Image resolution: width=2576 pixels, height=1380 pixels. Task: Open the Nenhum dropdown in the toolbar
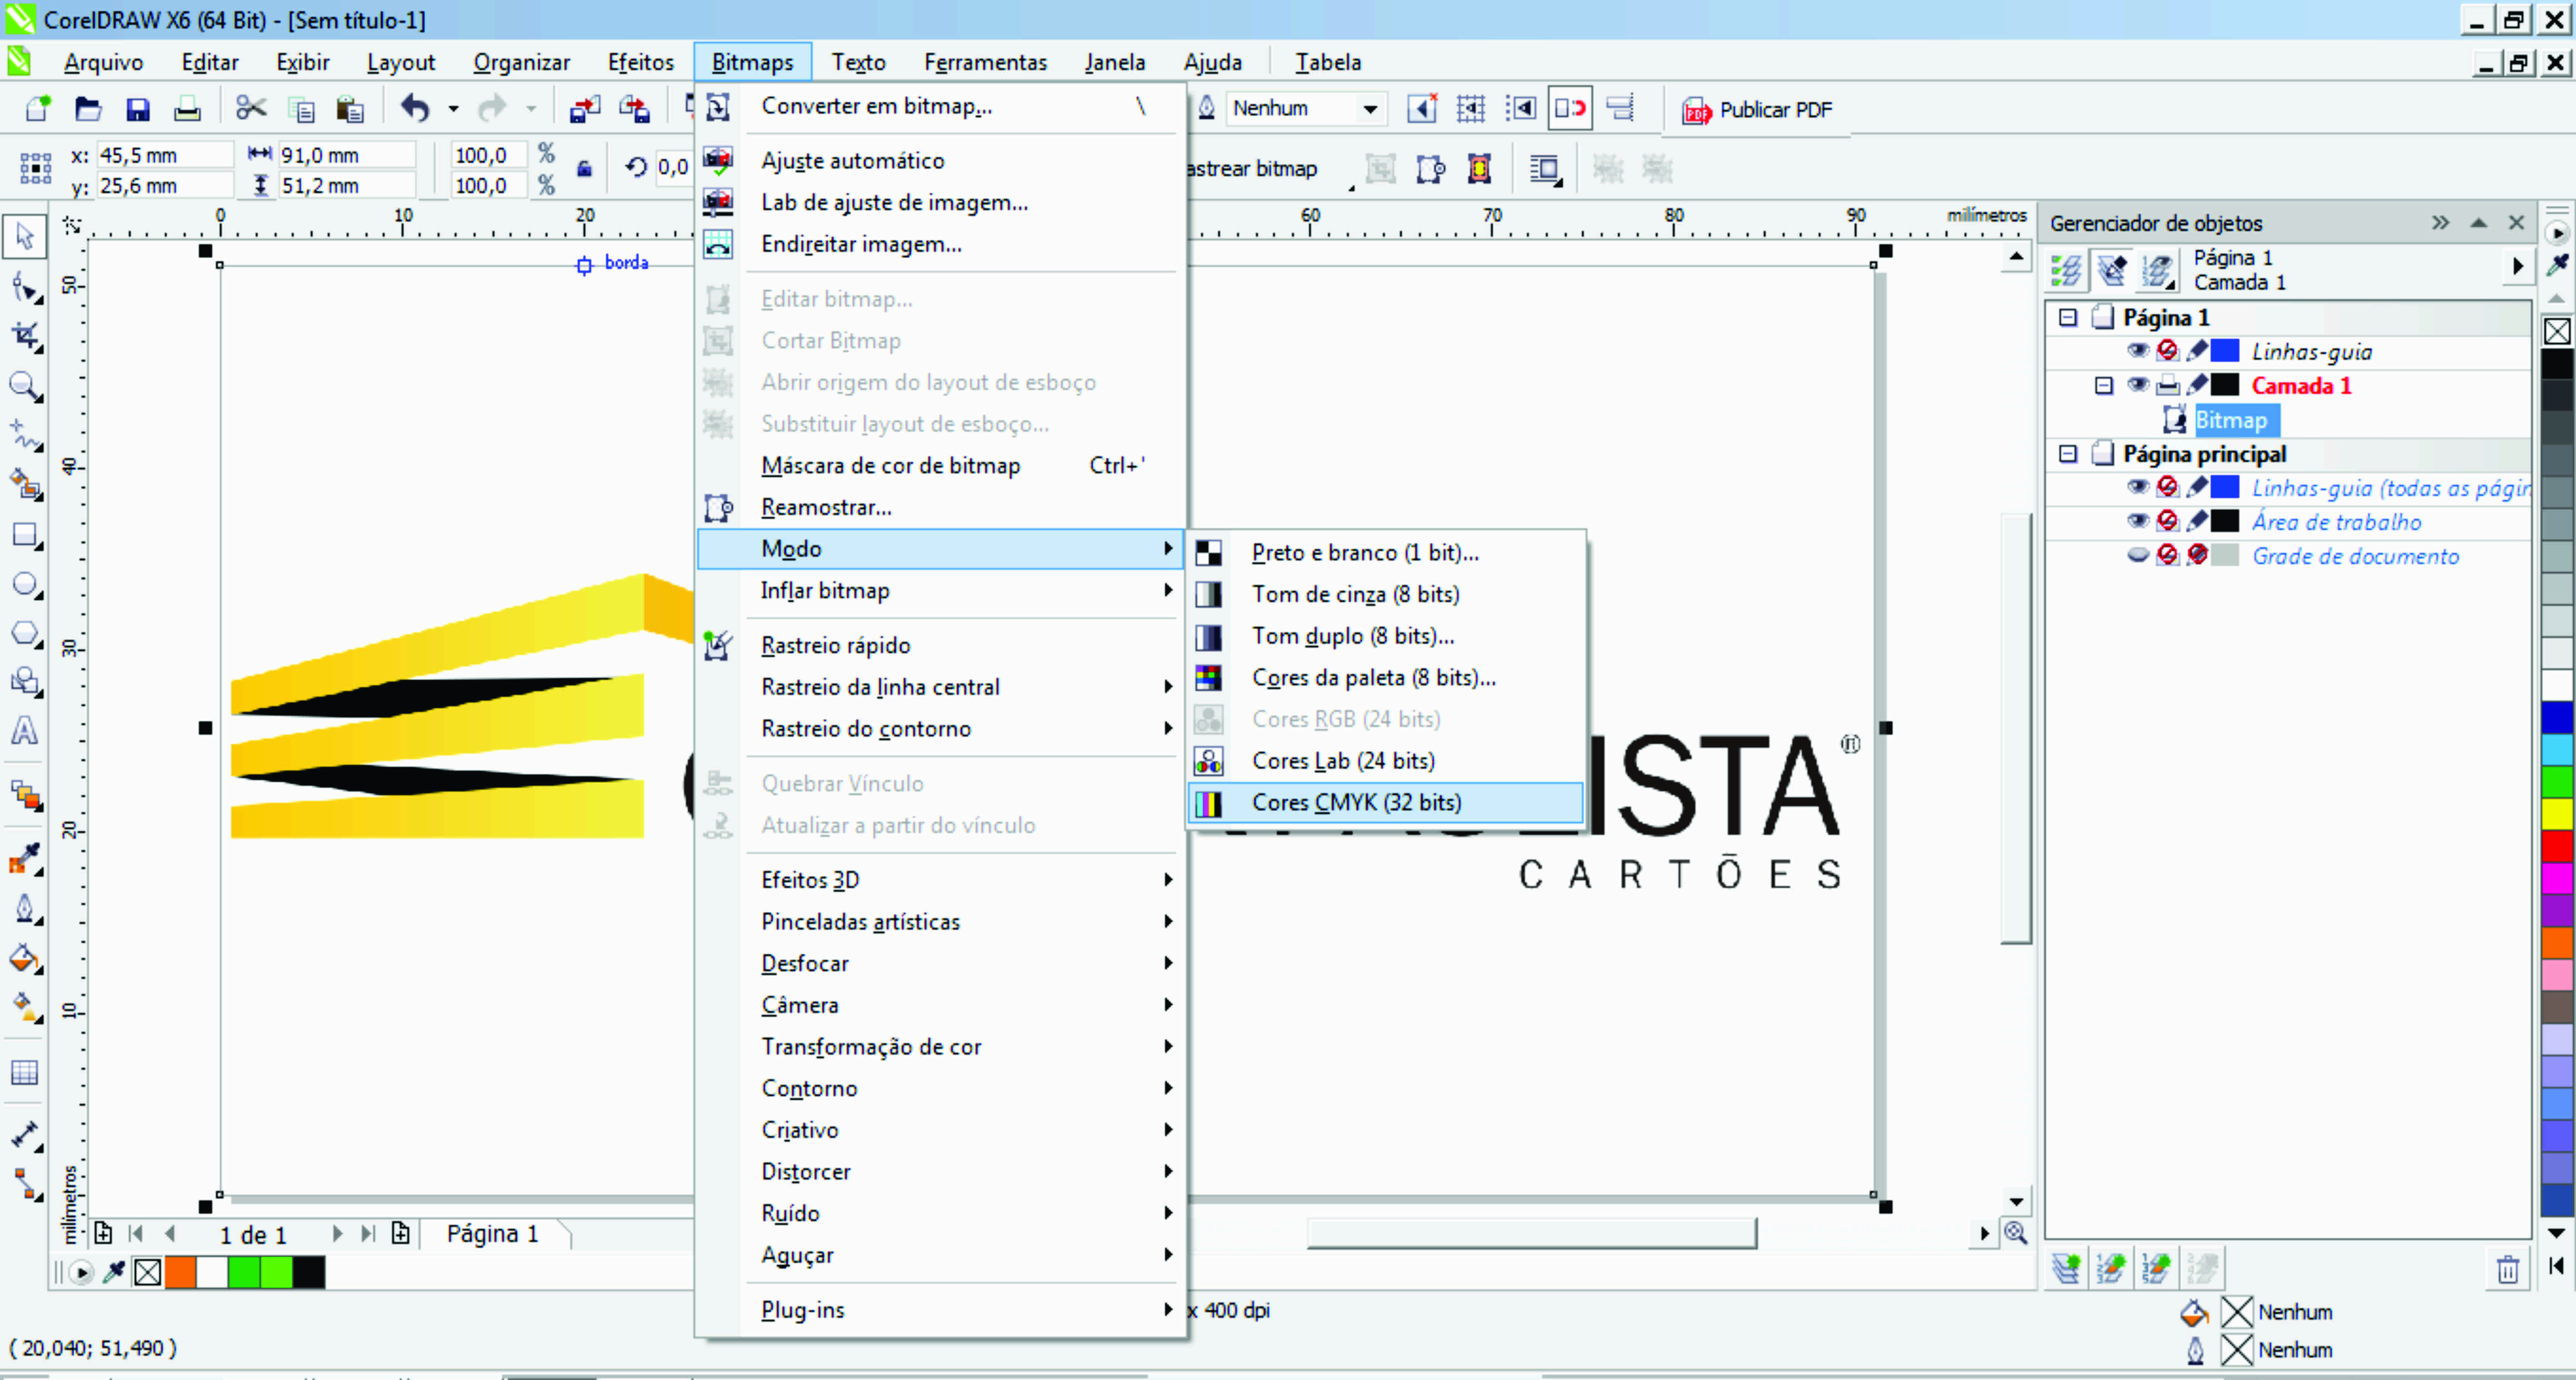pos(1370,108)
